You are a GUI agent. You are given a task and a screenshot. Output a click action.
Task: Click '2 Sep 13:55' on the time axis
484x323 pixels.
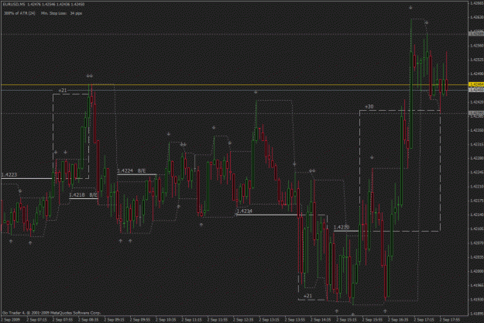pyautogui.click(x=295, y=320)
